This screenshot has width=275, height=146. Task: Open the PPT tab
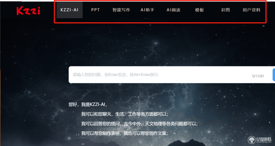(x=96, y=10)
